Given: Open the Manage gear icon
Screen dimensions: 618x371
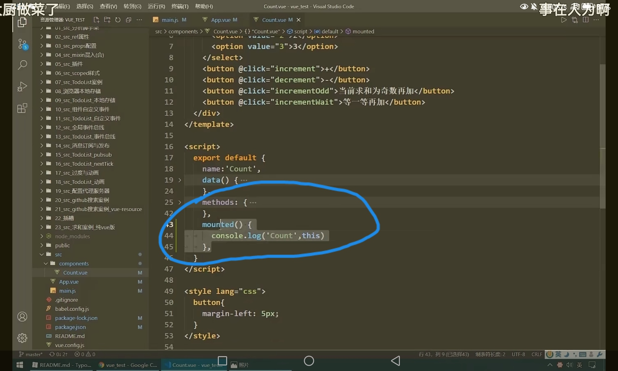Looking at the screenshot, I should pos(22,338).
